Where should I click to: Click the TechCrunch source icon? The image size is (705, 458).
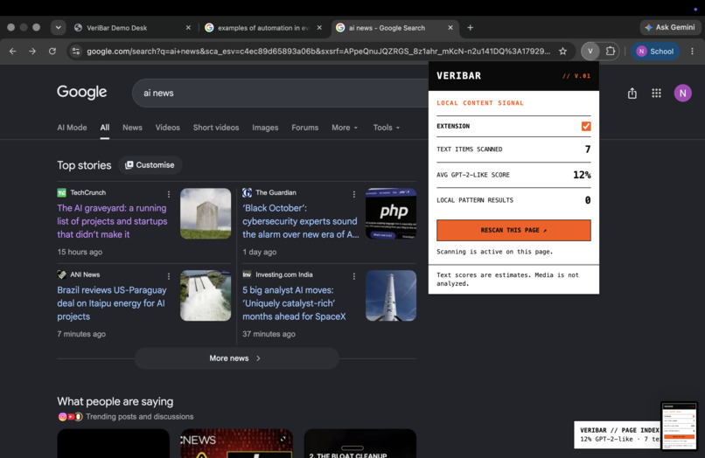point(61,193)
